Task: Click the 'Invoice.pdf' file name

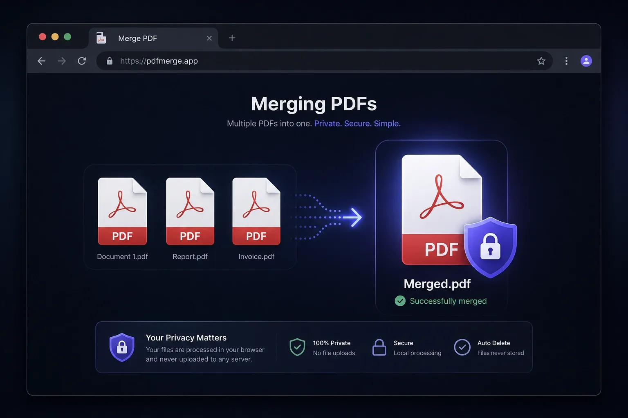Action: click(x=256, y=256)
